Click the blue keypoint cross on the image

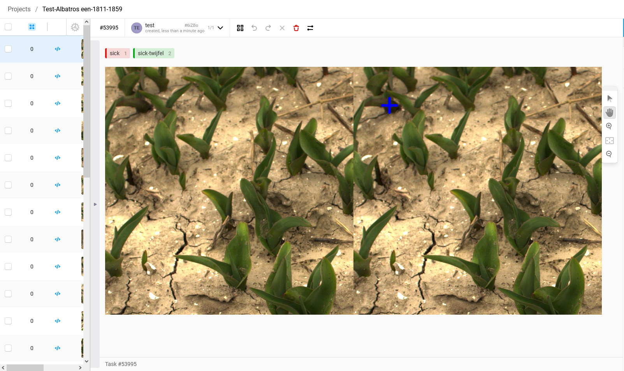point(389,105)
